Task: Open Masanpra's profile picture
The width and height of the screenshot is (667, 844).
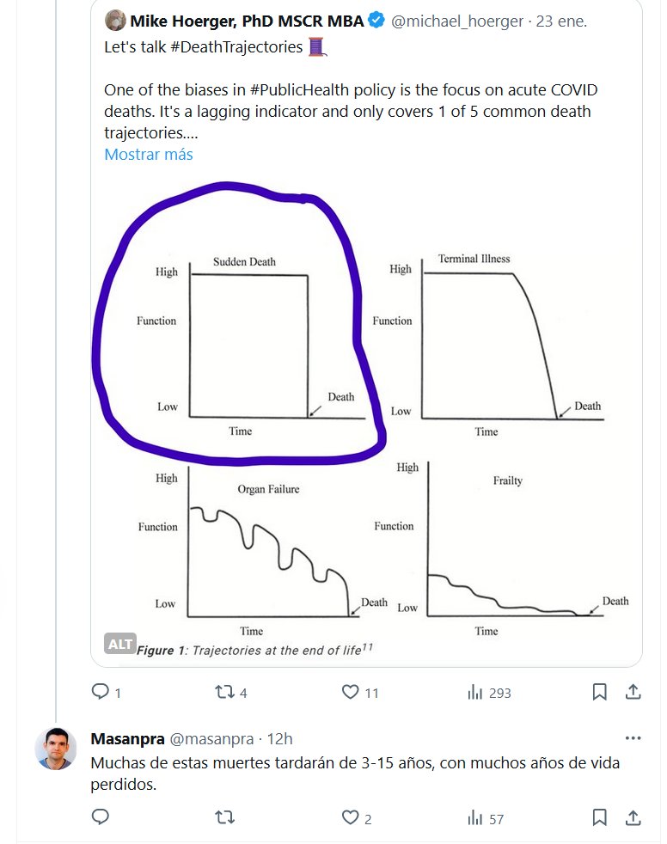Action: pyautogui.click(x=56, y=749)
